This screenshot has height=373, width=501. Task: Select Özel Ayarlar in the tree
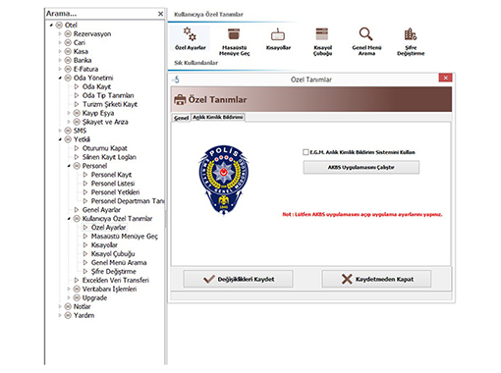[x=108, y=228]
